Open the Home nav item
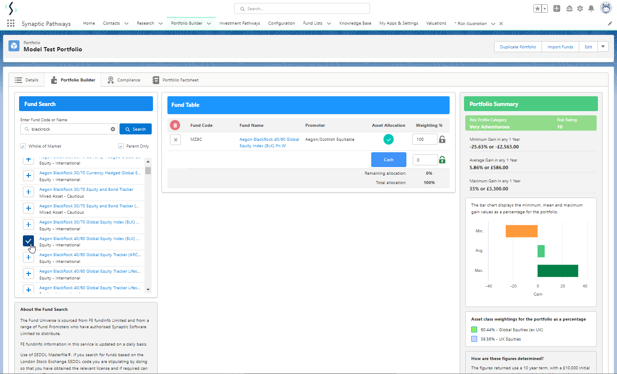 [89, 23]
